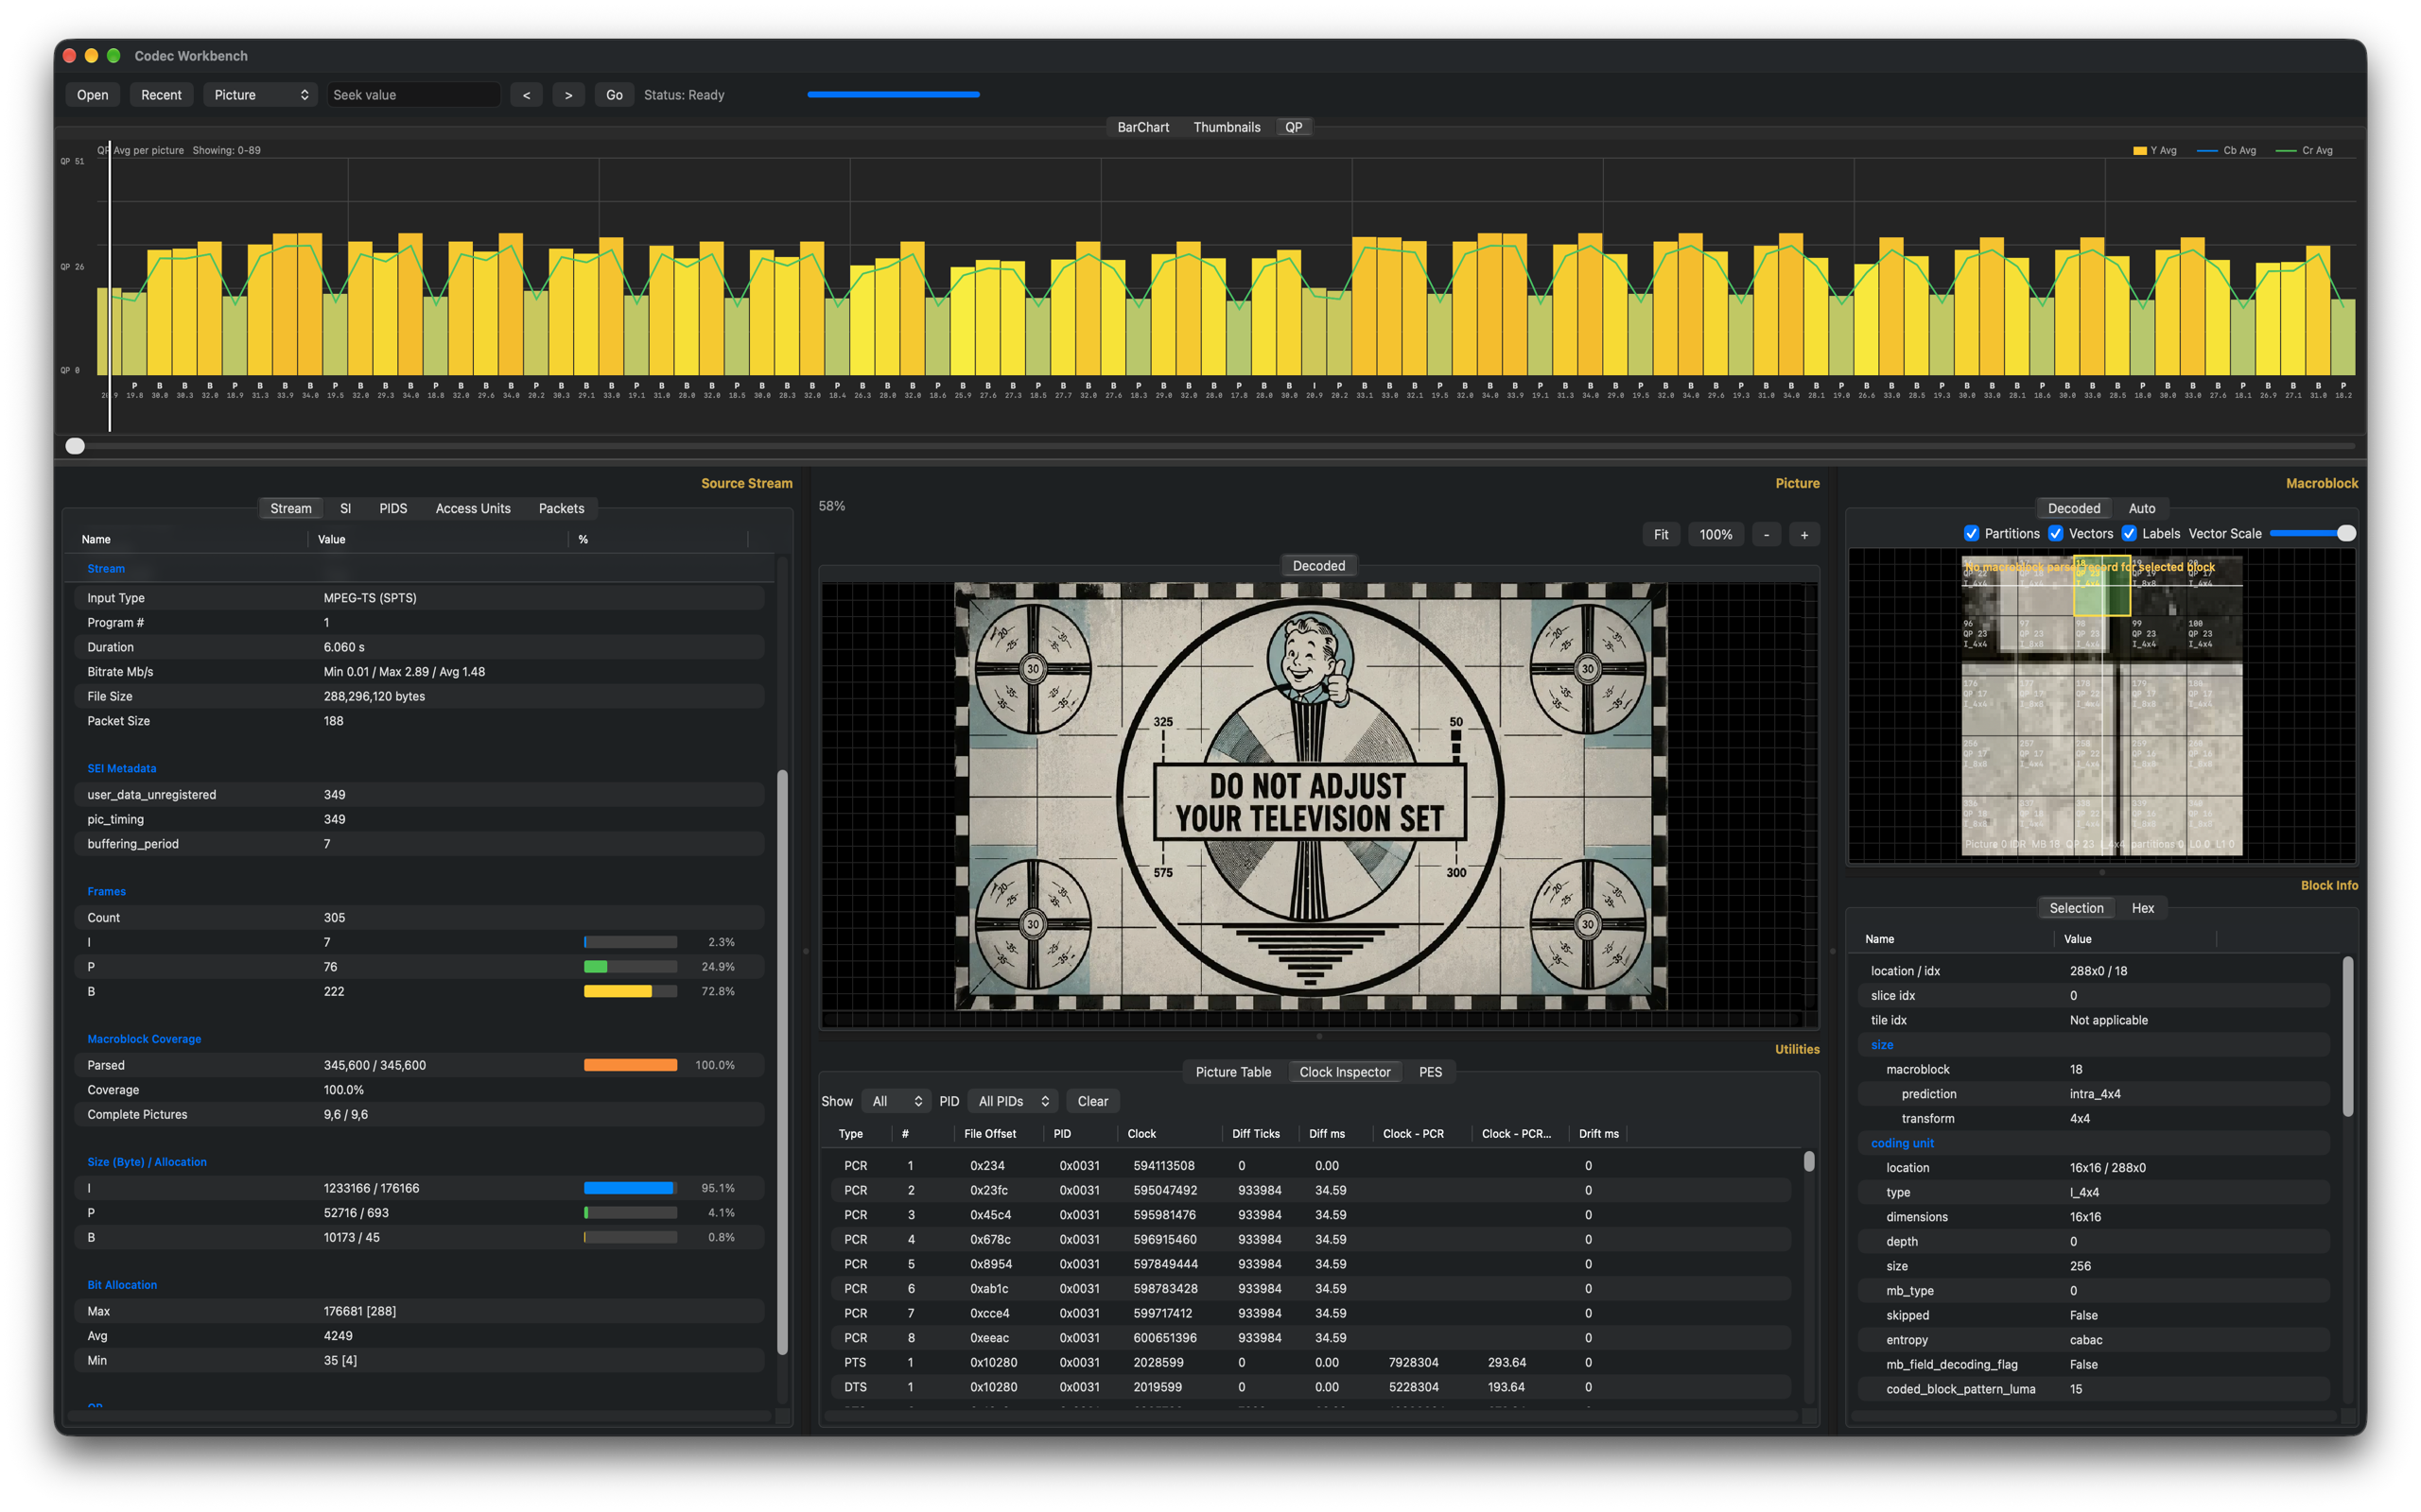Image resolution: width=2421 pixels, height=1512 pixels.
Task: Click the Open button
Action: tap(92, 95)
